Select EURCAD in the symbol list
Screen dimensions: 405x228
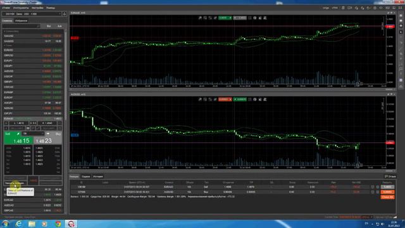click(32, 200)
